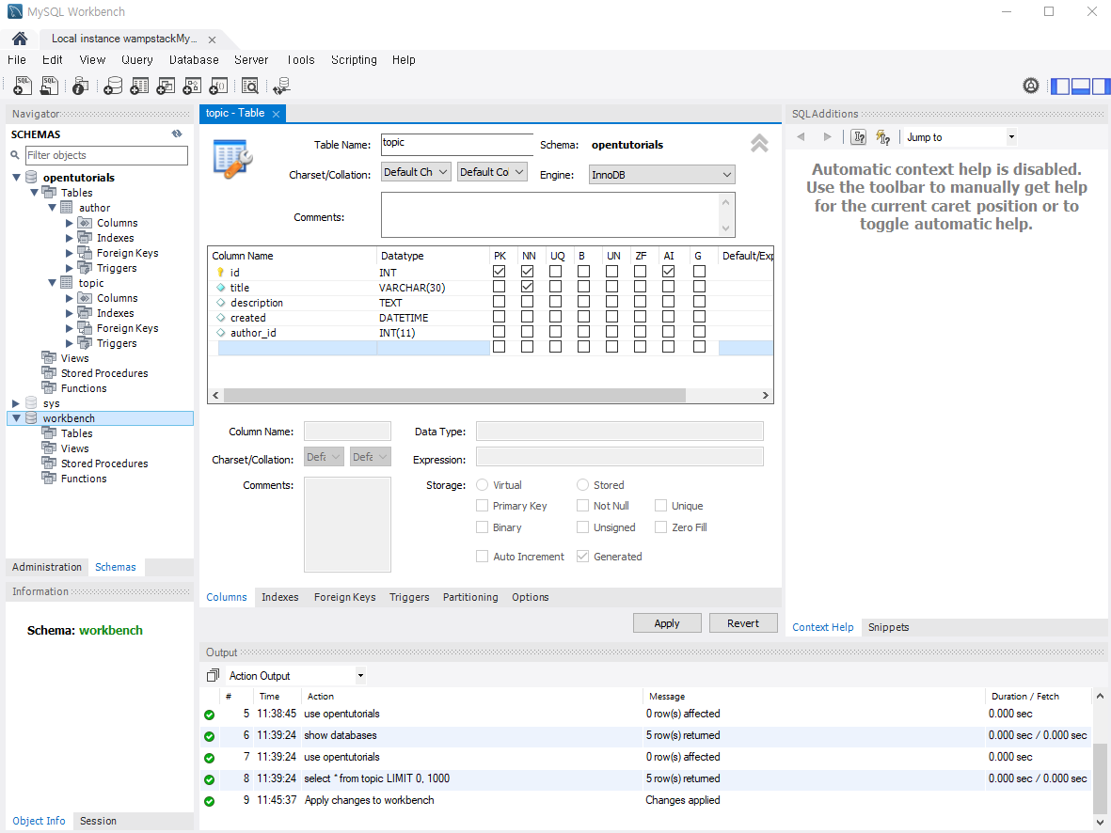Close the topic - Table tab
Screen dimensions: 1111x833
click(x=277, y=114)
